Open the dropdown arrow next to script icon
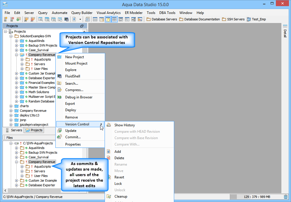Image resolution: width=291 pixels, height=202 pixels. pos(80,19)
